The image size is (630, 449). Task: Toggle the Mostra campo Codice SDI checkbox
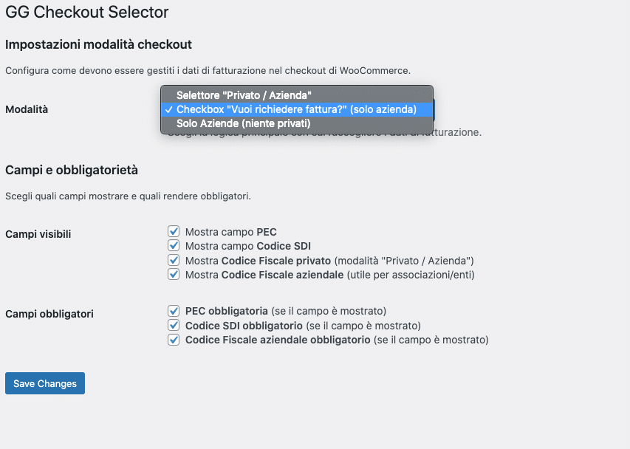pos(174,246)
